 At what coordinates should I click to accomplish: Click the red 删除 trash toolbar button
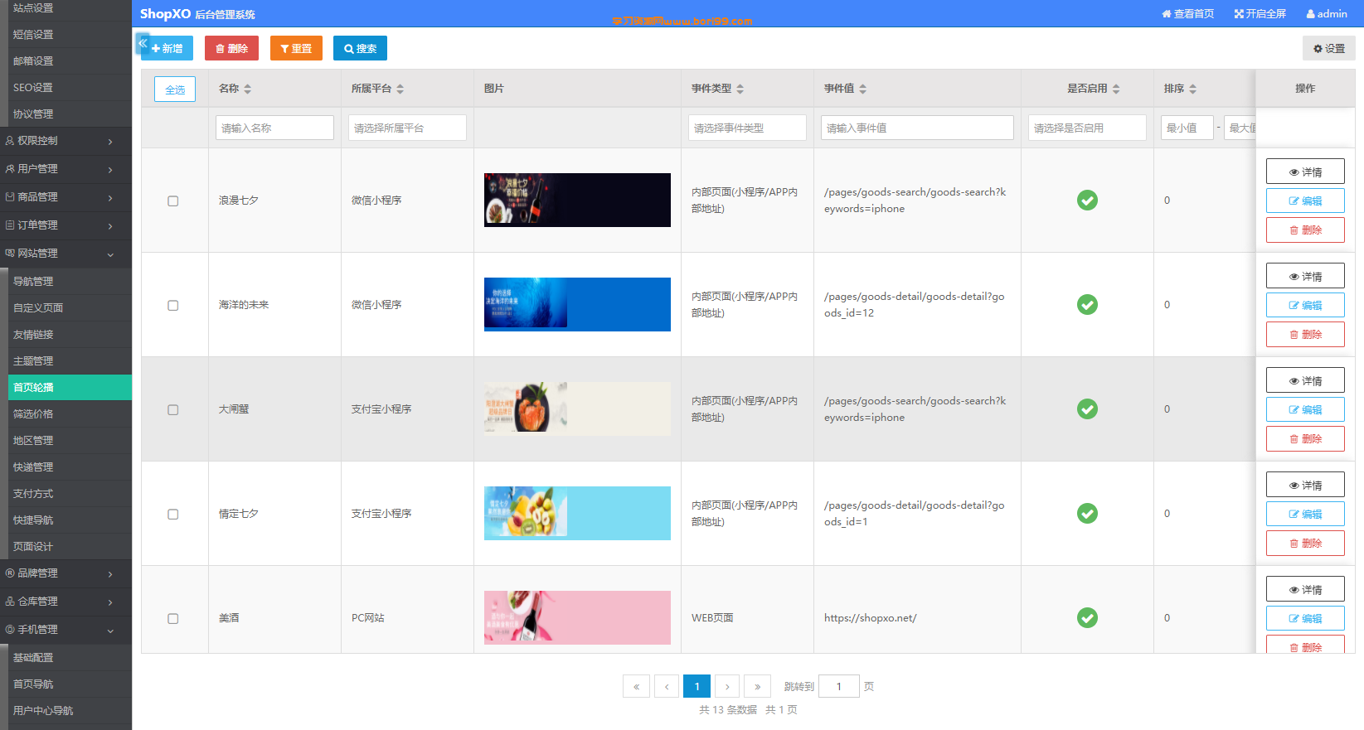coord(232,48)
